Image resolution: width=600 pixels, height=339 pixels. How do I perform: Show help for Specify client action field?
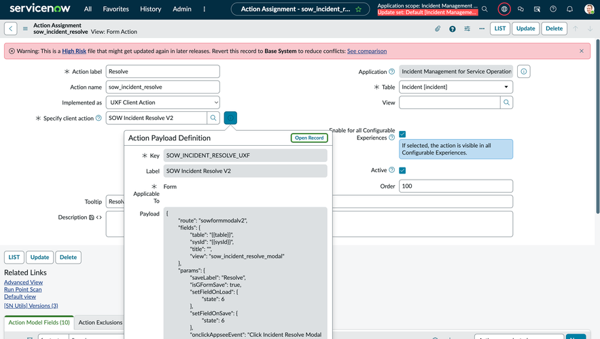tap(99, 118)
